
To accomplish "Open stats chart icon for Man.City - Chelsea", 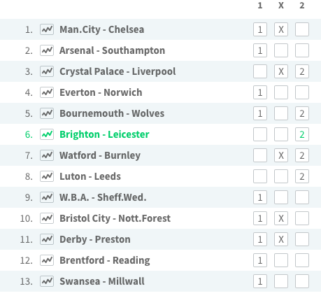I will pos(47,29).
